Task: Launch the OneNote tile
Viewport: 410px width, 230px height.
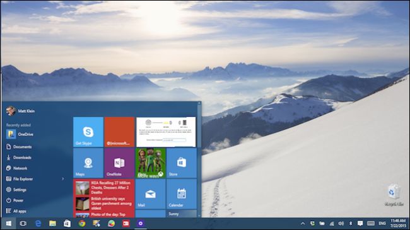Action: [119, 163]
